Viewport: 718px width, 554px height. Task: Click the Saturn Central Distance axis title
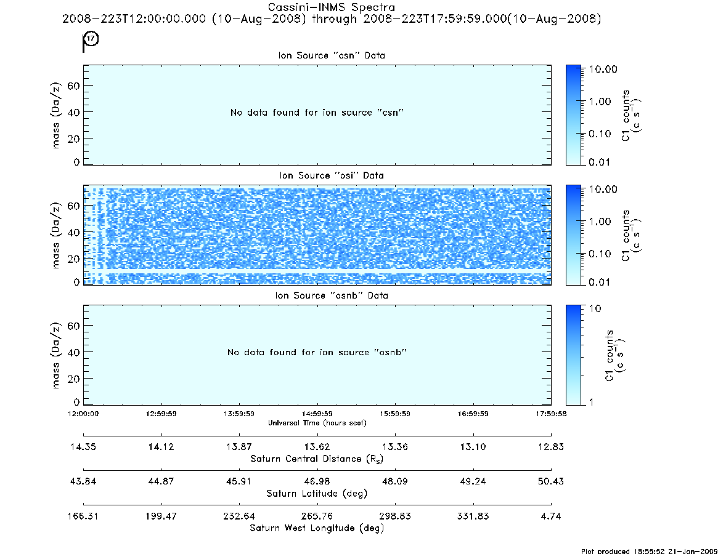[317, 459]
